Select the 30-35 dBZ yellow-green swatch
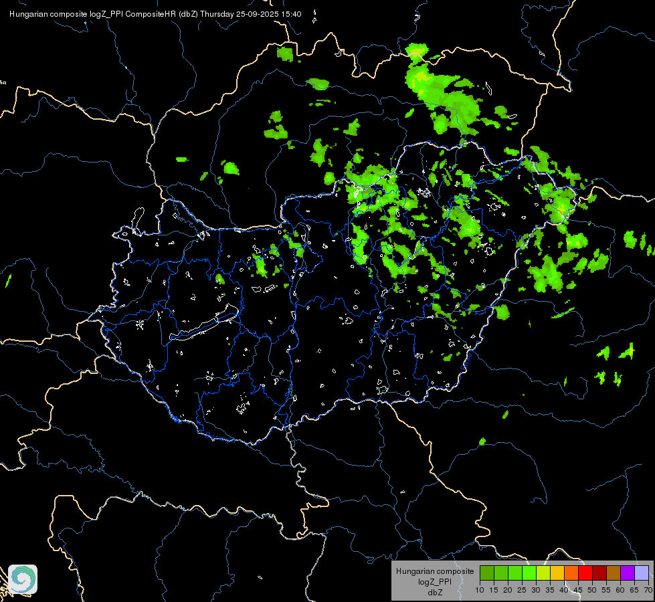 pos(543,573)
